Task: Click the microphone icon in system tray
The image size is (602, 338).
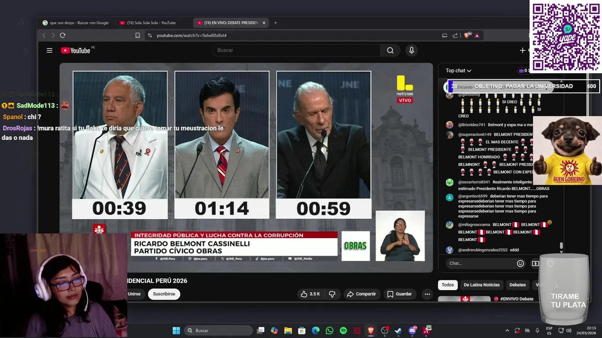Action: (x=538, y=330)
